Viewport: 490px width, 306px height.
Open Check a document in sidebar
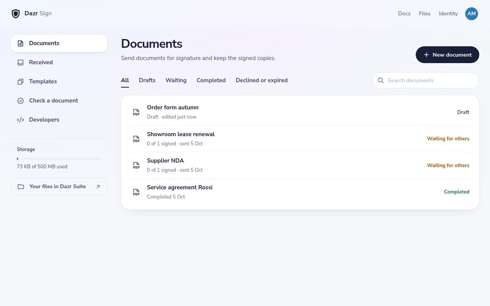pyautogui.click(x=59, y=101)
